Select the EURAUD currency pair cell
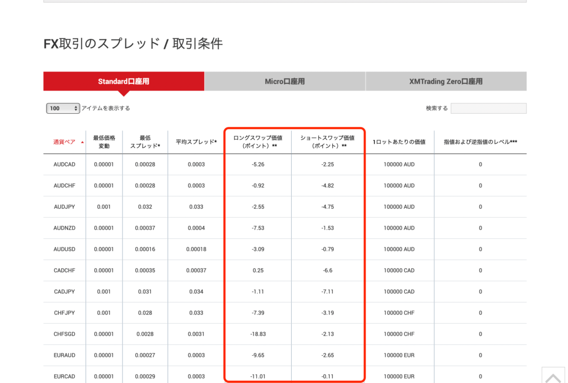Image resolution: width=568 pixels, height=383 pixels. (x=64, y=355)
